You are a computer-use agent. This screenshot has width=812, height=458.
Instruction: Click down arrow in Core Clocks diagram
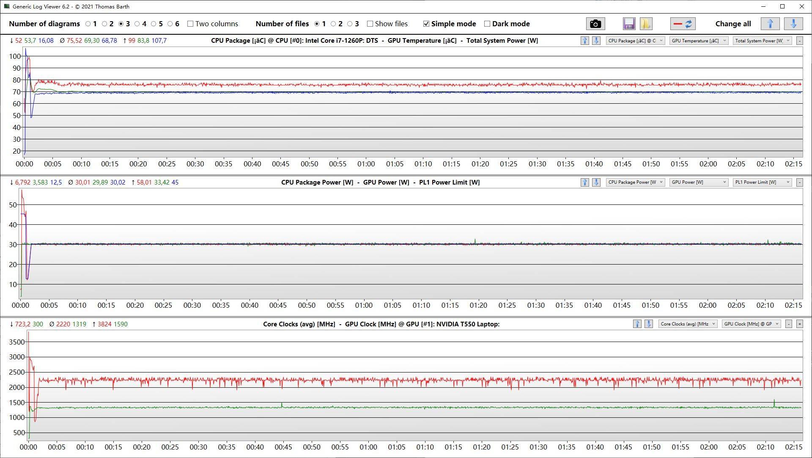pyautogui.click(x=648, y=324)
